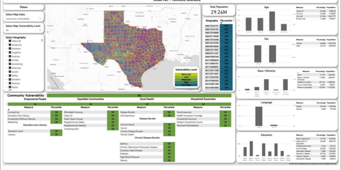Click the Community Vulnerability green bar

point(139,95)
